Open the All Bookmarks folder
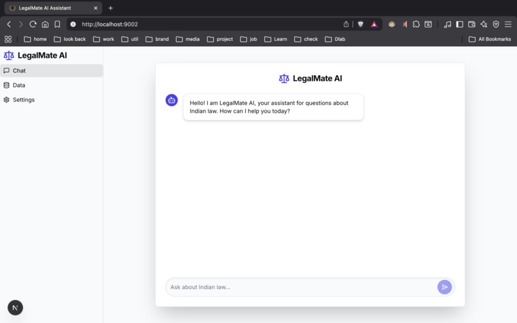The height and width of the screenshot is (323, 517). point(490,39)
